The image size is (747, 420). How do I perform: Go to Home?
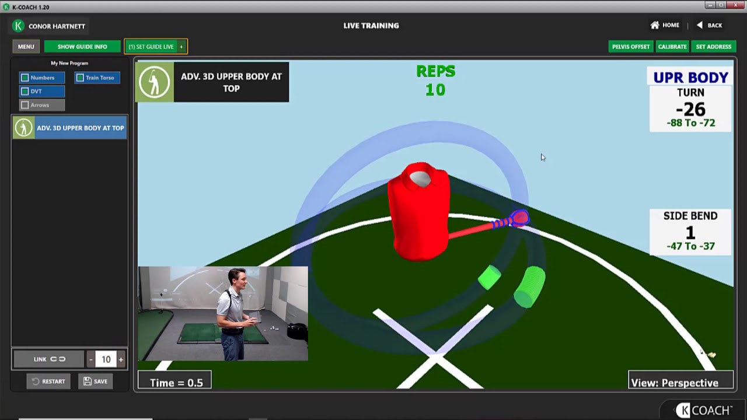pyautogui.click(x=665, y=25)
